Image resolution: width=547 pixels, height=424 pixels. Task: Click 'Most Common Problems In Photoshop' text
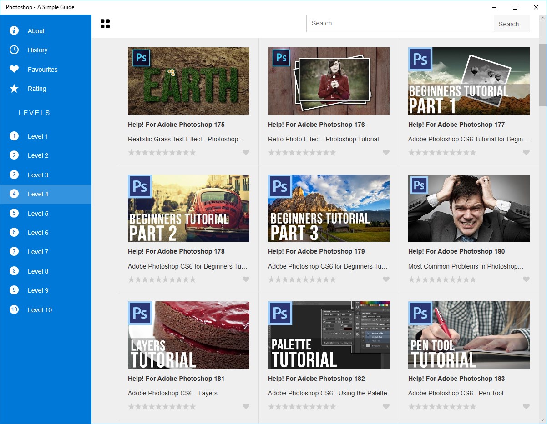(x=466, y=266)
